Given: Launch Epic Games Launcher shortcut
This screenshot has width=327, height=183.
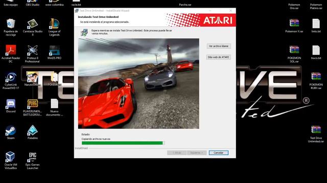Looking at the screenshot, I should (x=33, y=161).
